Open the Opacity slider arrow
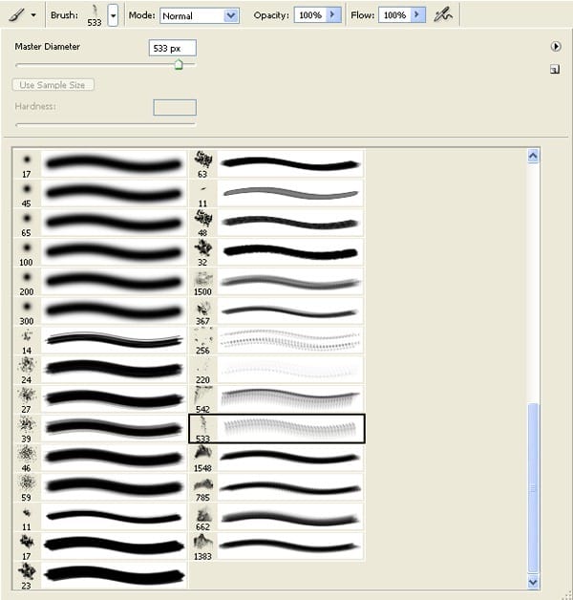The width and height of the screenshot is (573, 600). click(333, 15)
